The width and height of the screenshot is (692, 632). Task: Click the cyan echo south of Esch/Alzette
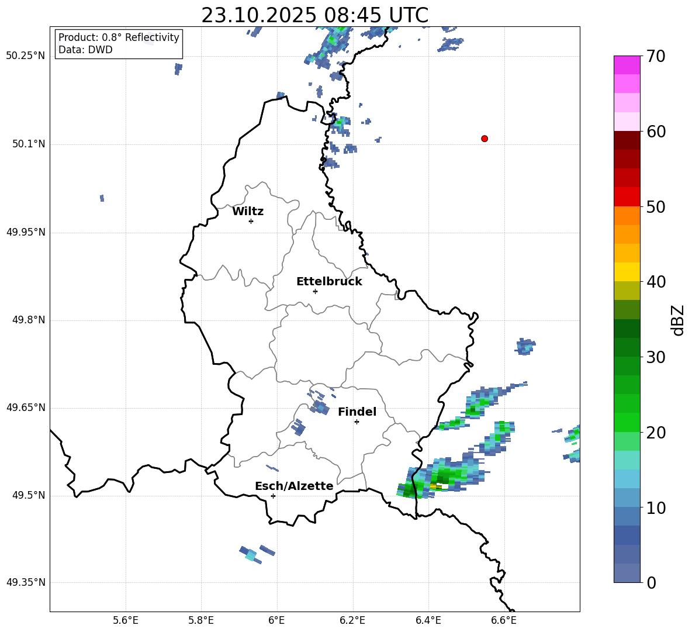(x=251, y=555)
